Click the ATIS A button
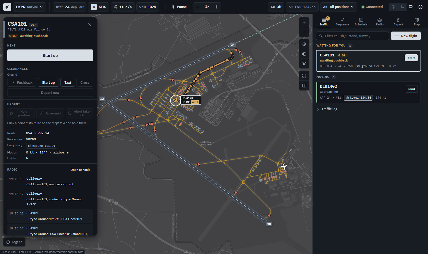Screen dimensions: 428x254 pyautogui.click(x=98, y=7)
